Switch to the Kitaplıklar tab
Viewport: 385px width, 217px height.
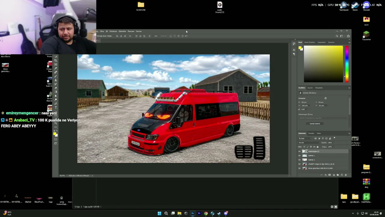click(x=319, y=88)
